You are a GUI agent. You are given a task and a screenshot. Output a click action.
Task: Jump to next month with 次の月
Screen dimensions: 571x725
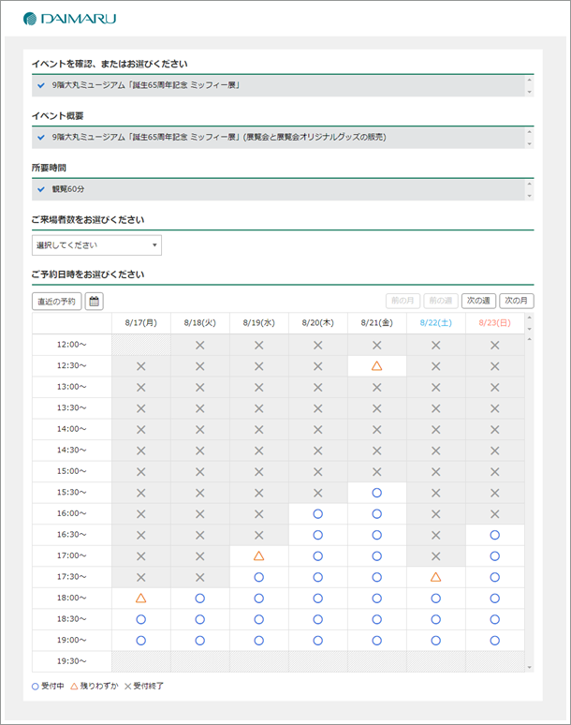pos(517,302)
